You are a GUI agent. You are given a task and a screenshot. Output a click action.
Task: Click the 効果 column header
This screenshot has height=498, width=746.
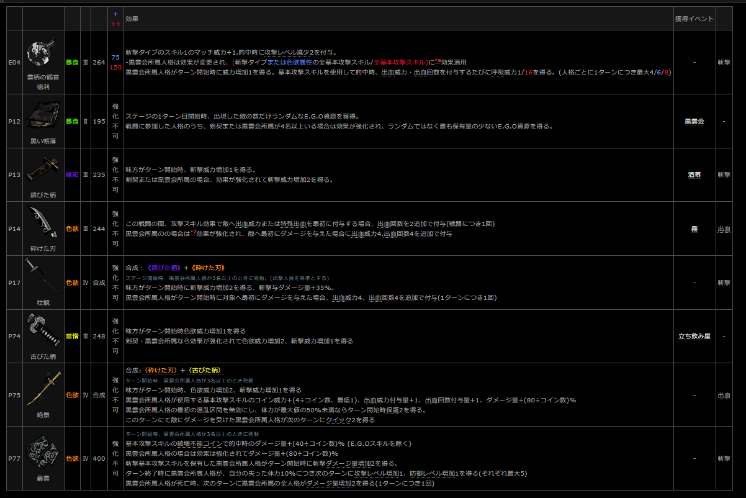pos(132,19)
